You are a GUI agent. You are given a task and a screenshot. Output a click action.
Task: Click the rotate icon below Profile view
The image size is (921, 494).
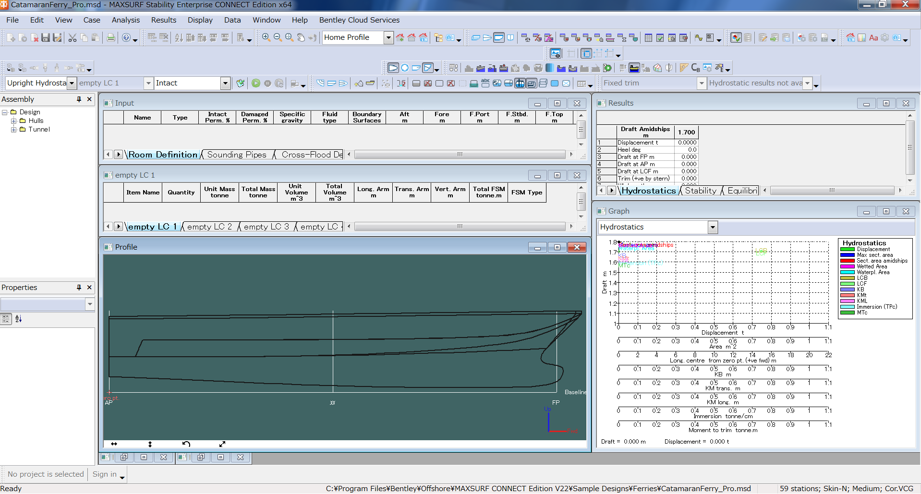pos(186,444)
